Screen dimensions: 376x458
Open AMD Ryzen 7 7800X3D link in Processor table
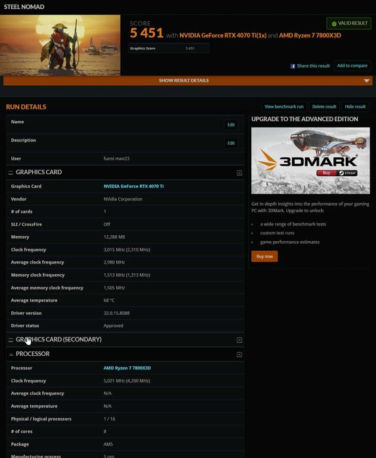tap(127, 368)
